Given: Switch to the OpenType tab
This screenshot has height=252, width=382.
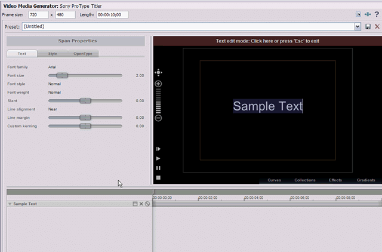Looking at the screenshot, I should 83,54.
